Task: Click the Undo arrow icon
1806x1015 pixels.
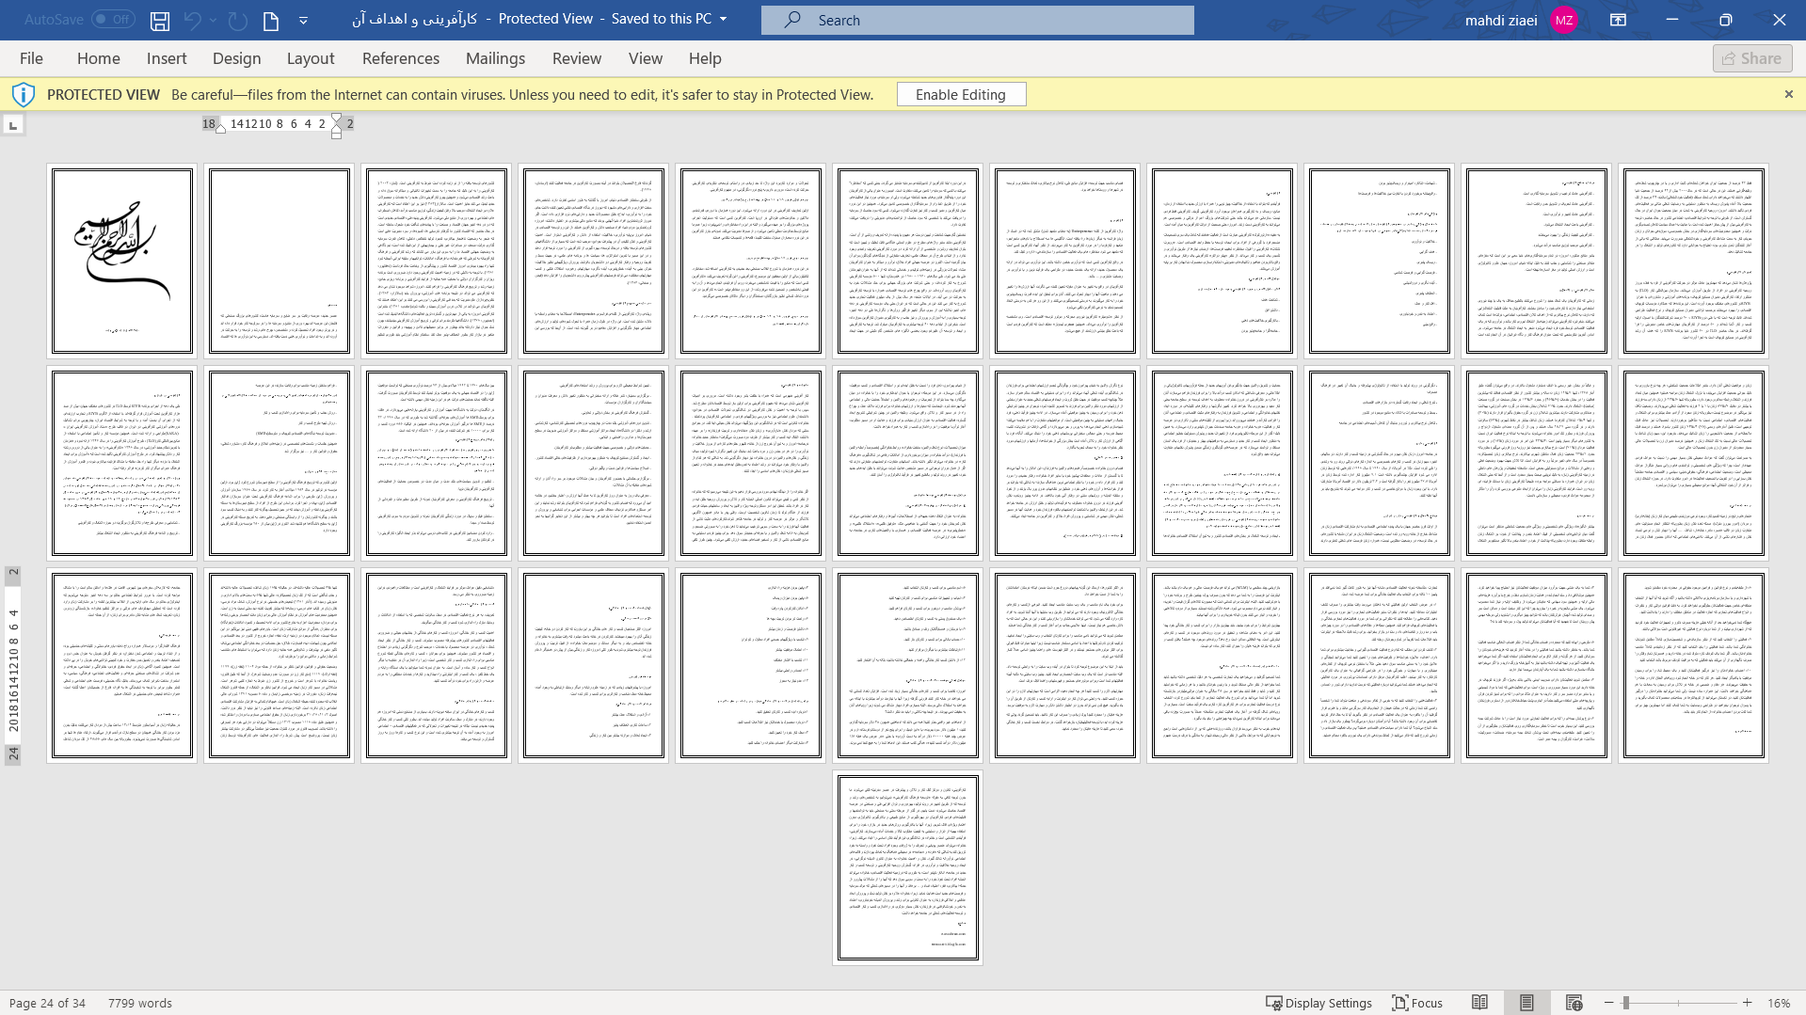Action: pos(193,20)
